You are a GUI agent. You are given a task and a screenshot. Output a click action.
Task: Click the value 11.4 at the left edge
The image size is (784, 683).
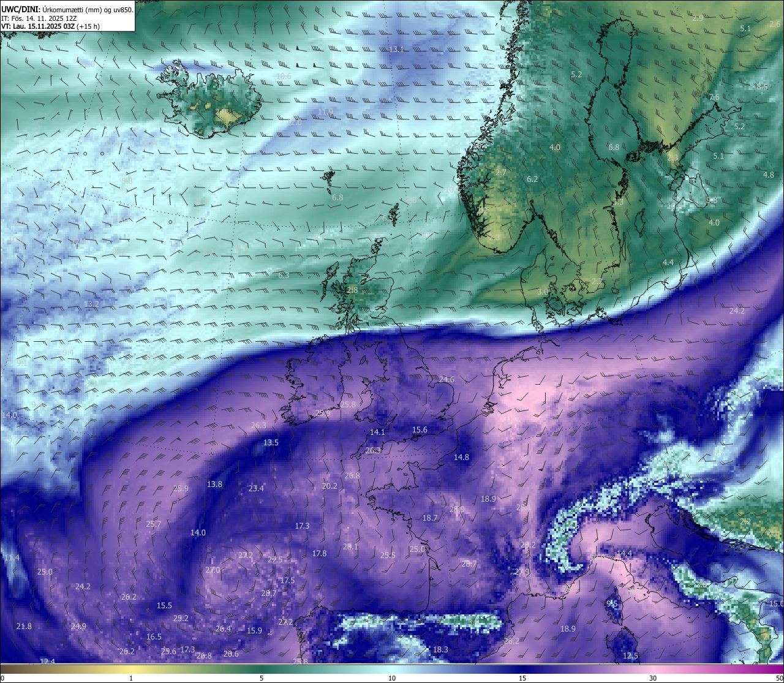click(12, 558)
